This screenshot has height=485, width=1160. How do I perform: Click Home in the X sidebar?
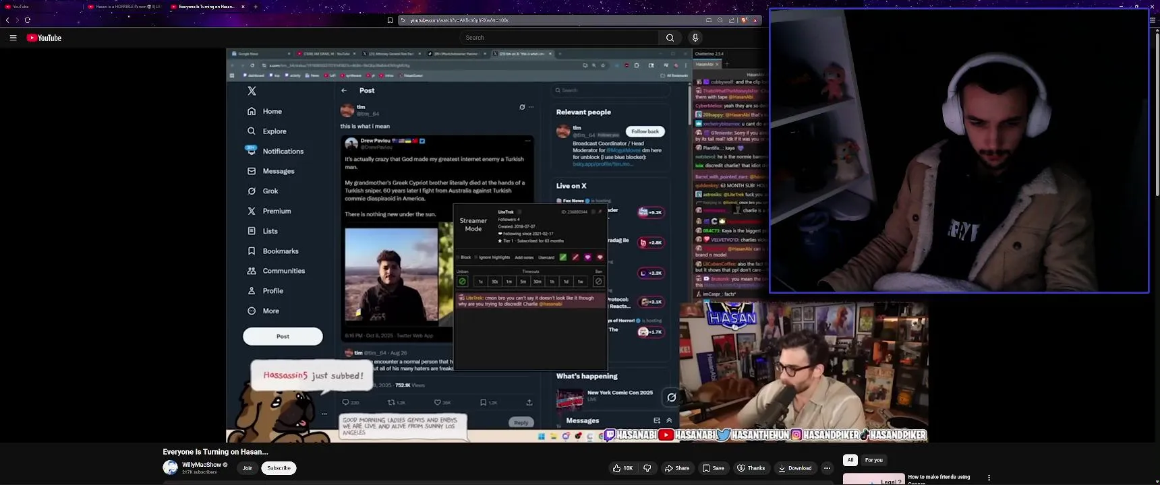point(265,111)
